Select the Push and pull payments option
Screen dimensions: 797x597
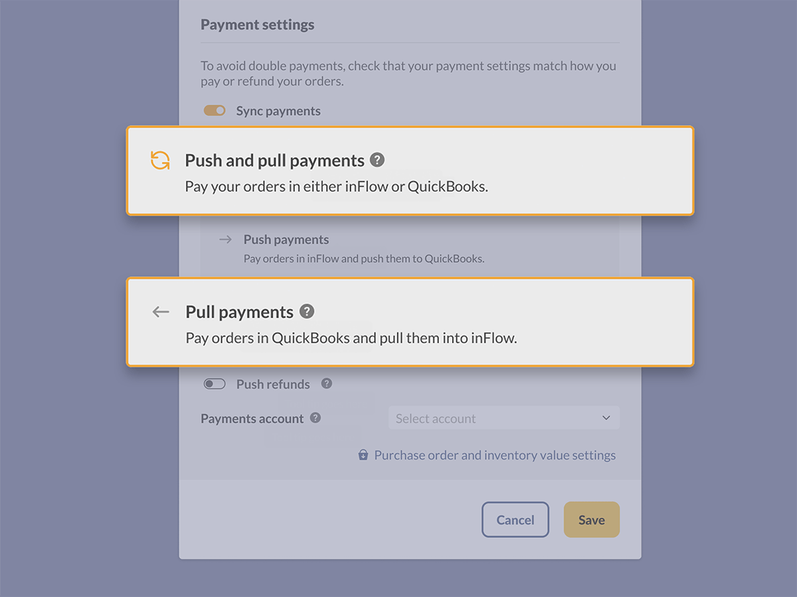tap(410, 170)
